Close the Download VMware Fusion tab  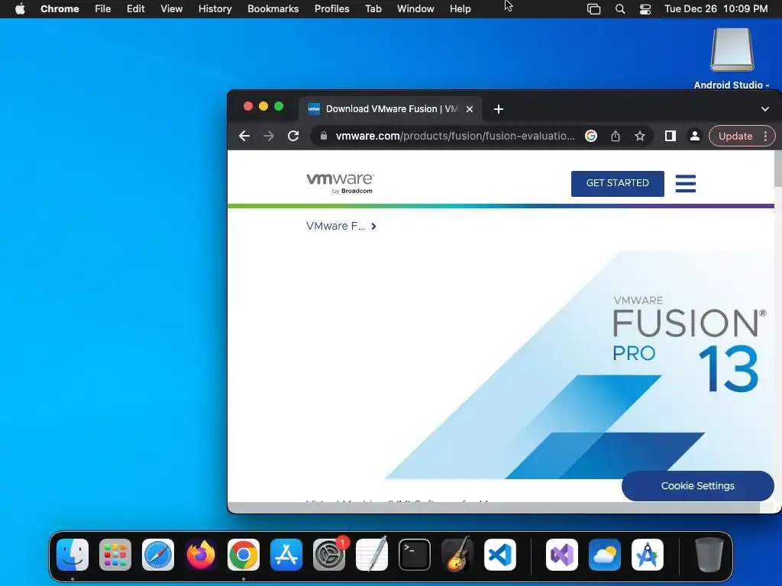click(x=470, y=109)
